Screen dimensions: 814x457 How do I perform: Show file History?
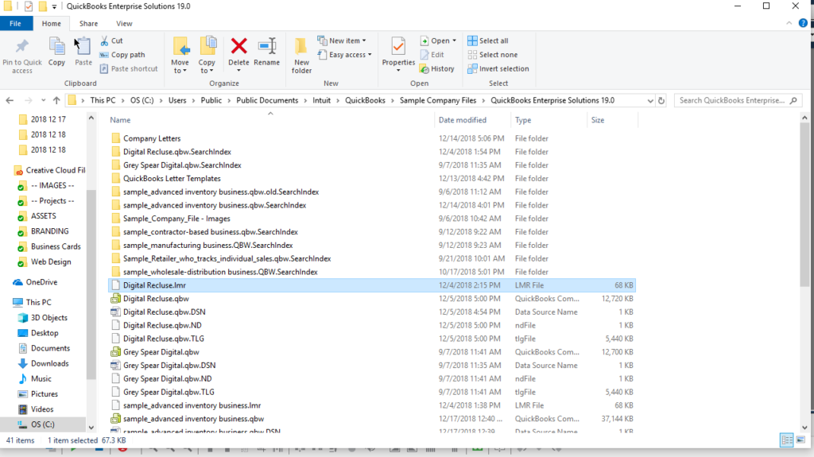pos(437,68)
